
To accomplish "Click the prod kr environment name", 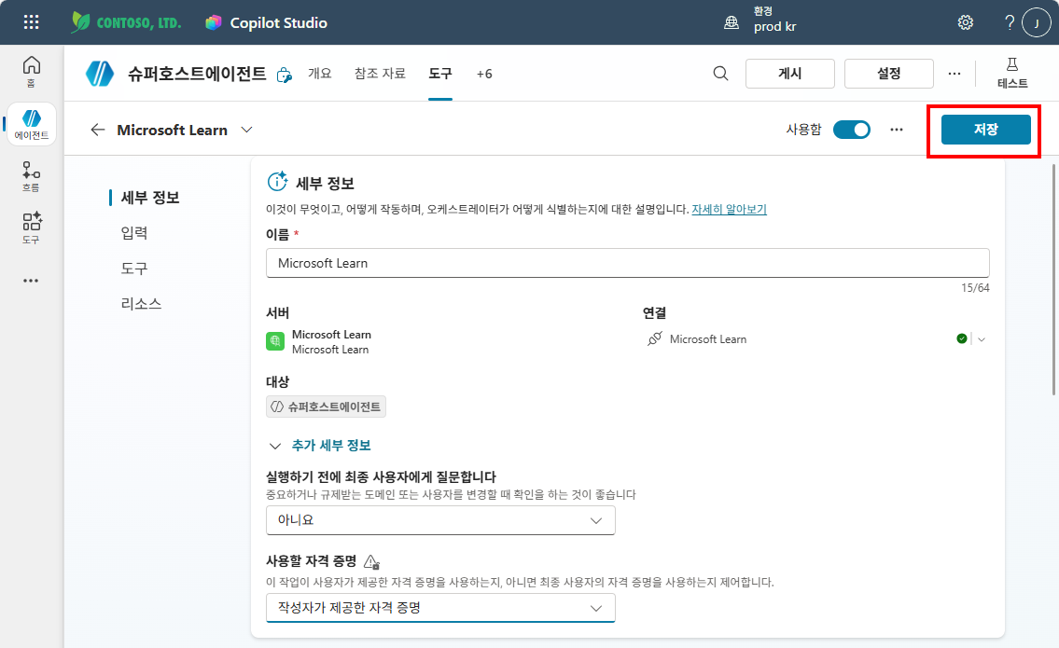I will [774, 27].
